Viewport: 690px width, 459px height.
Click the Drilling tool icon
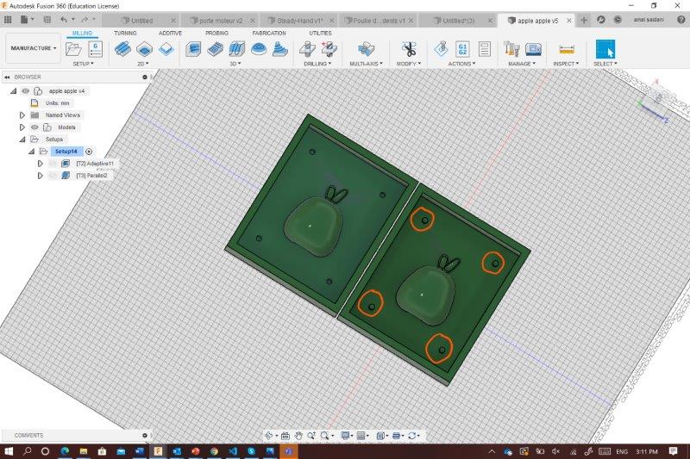[x=307, y=49]
